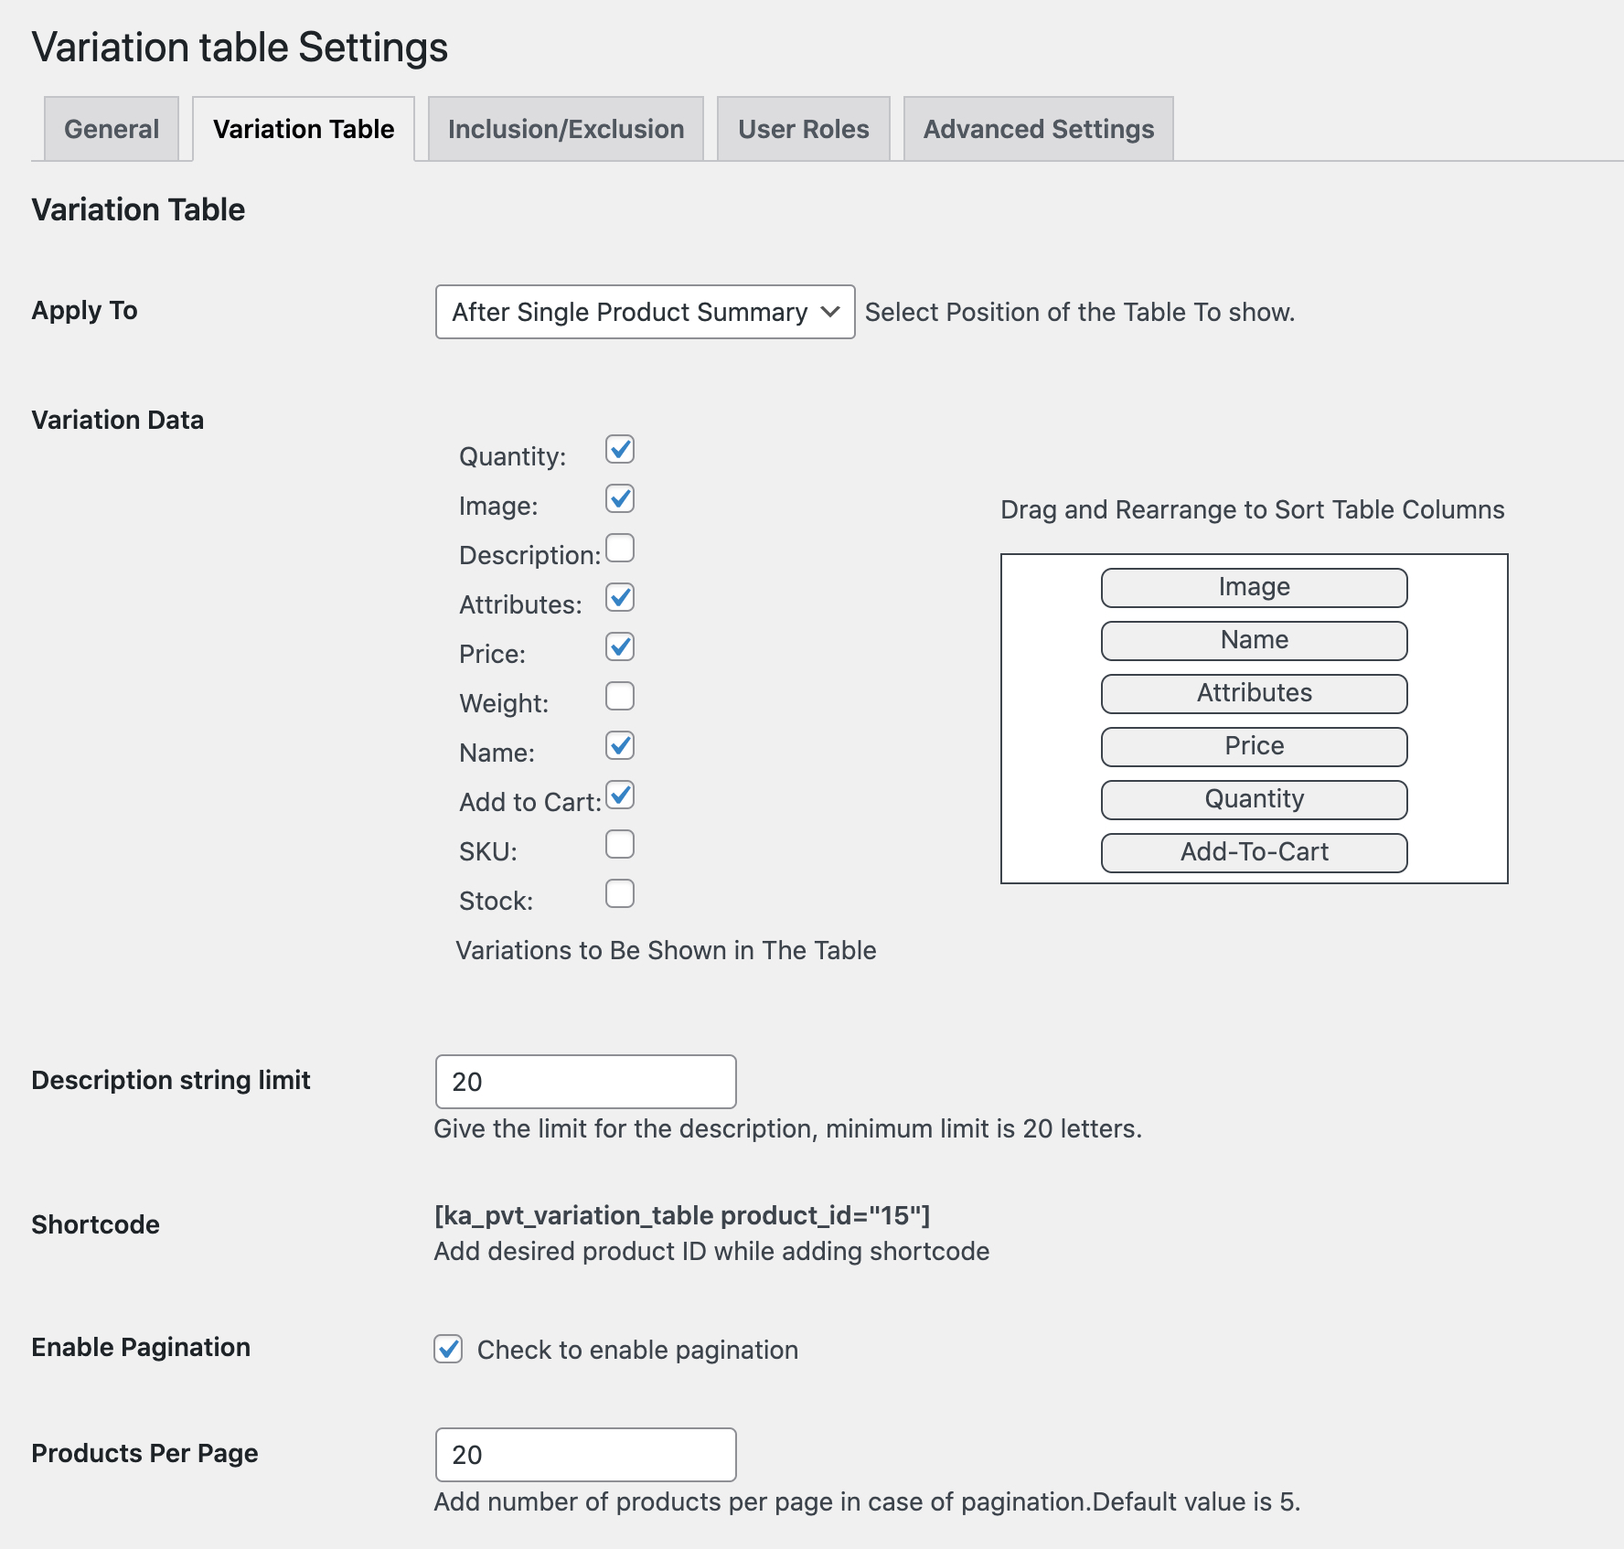Viewport: 1624px width, 1549px height.
Task: Select the Variation Table tab
Action: [x=303, y=129]
